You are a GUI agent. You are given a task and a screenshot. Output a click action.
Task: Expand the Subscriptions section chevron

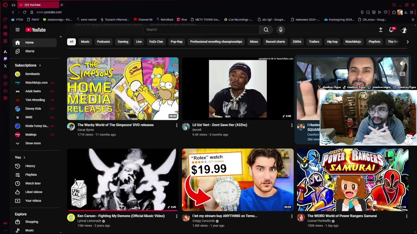(40, 65)
